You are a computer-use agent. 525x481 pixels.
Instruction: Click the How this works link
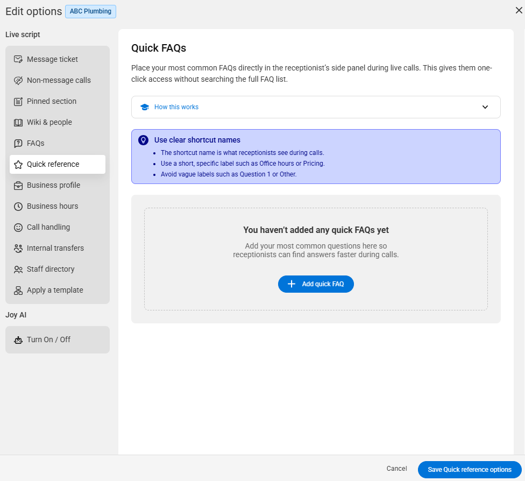tap(176, 107)
